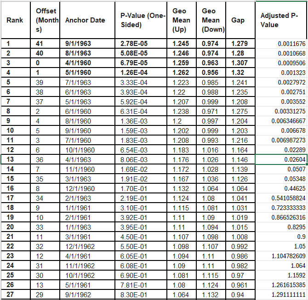Viewport: 308px width, 300px height.
Task: Select the Adjusted P-Value header cell
Action: [281, 20]
